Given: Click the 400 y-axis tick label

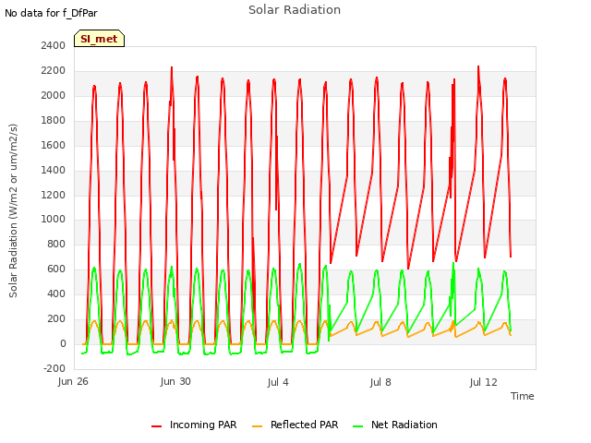Looking at the screenshot, I should [x=56, y=293].
